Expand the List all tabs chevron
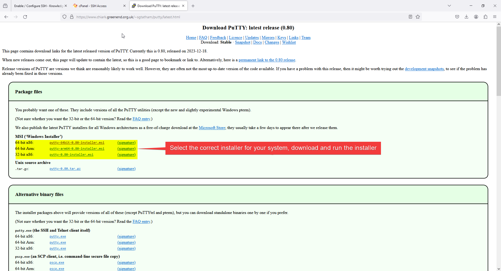 point(449,6)
